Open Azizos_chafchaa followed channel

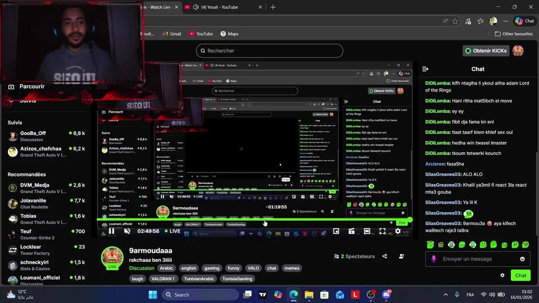[46, 151]
